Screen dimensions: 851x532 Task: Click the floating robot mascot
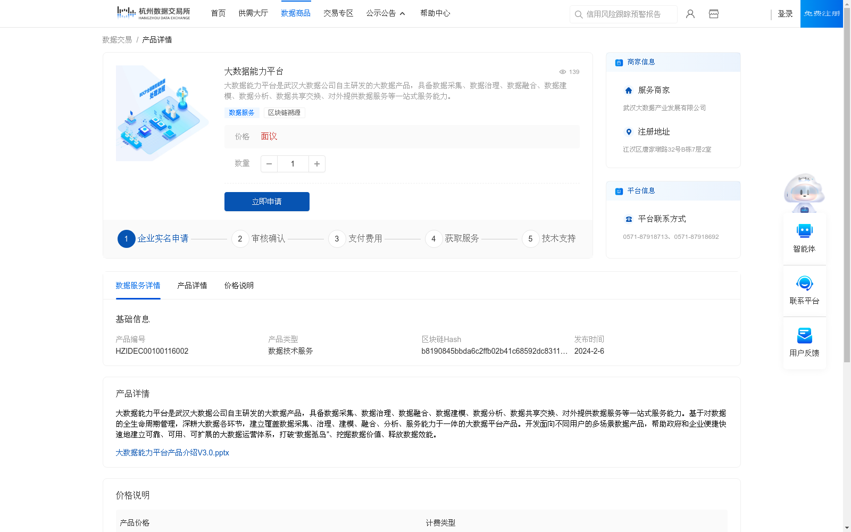(x=804, y=193)
